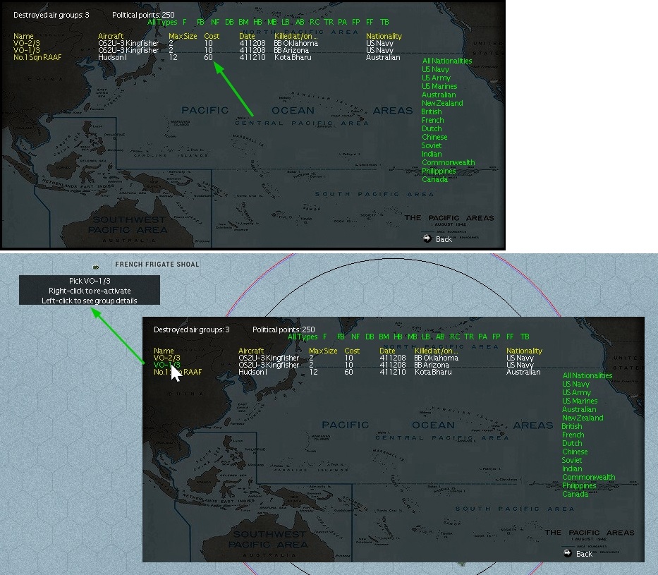
Task: Click the Back arrow icon in lower screenshot
Action: [567, 553]
